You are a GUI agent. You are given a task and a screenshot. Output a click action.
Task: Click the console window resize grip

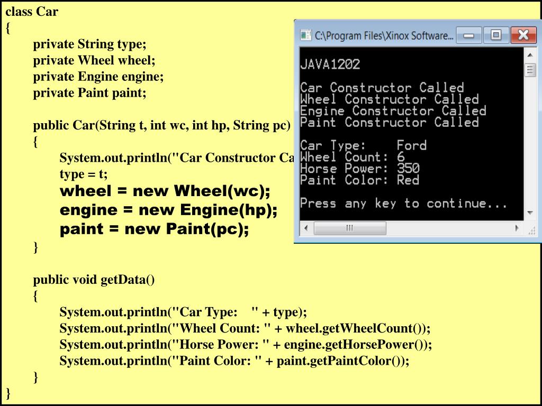pos(531,230)
